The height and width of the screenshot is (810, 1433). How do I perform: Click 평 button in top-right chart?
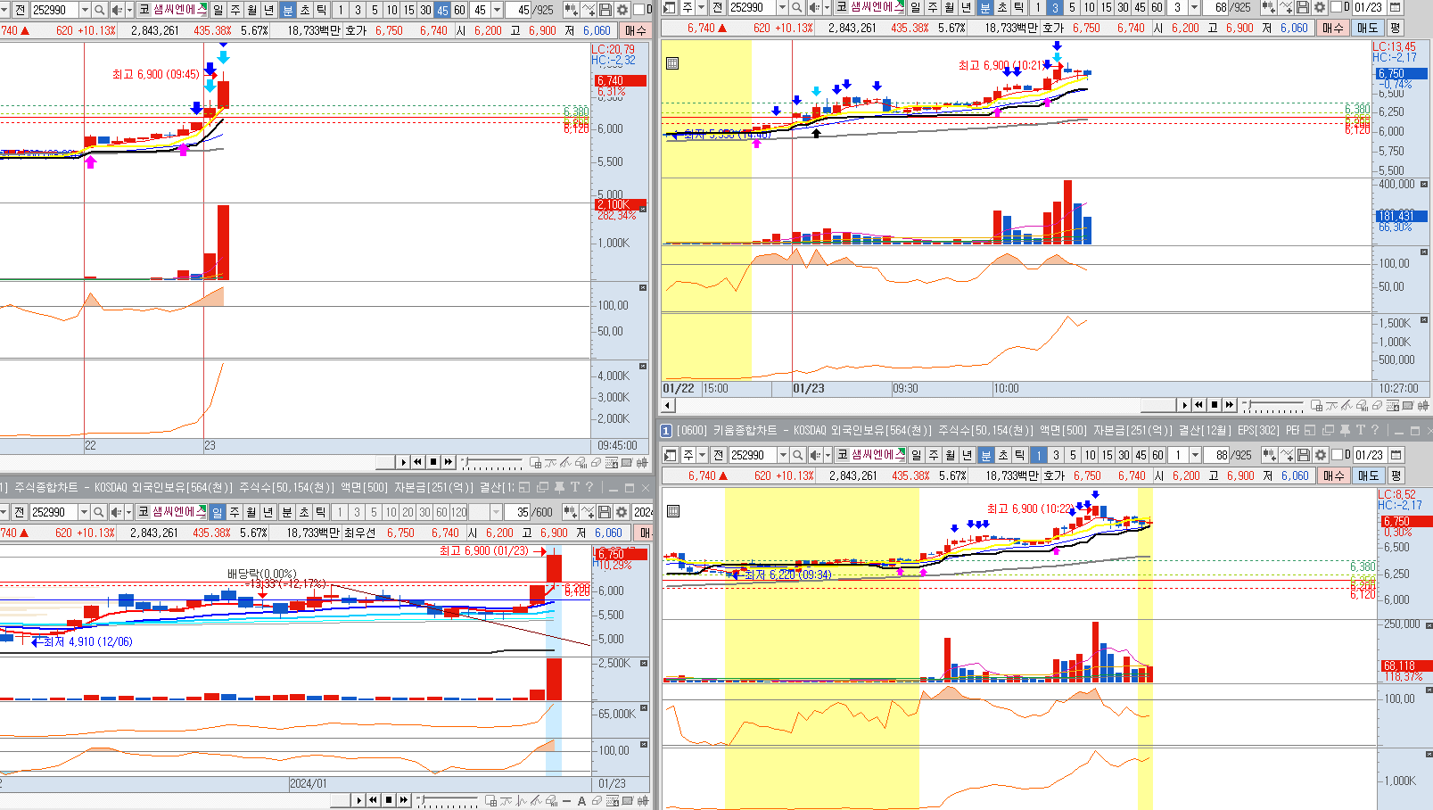point(1396,28)
